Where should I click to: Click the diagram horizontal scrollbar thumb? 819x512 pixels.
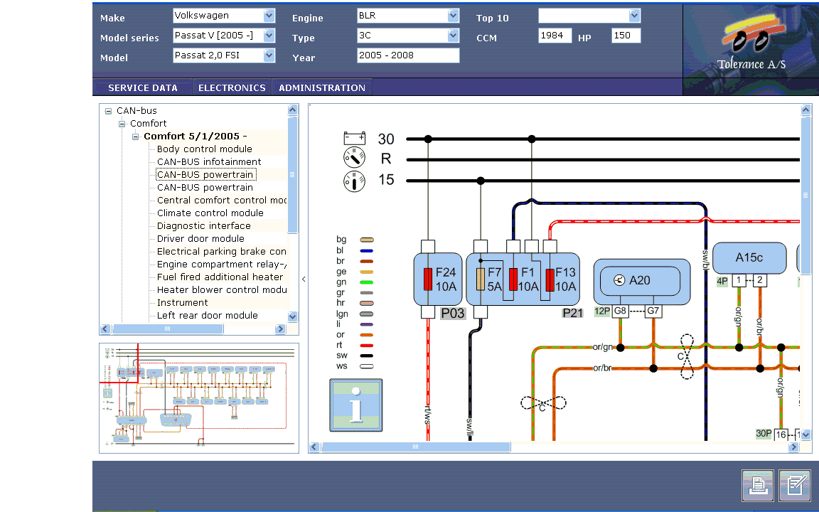click(416, 447)
